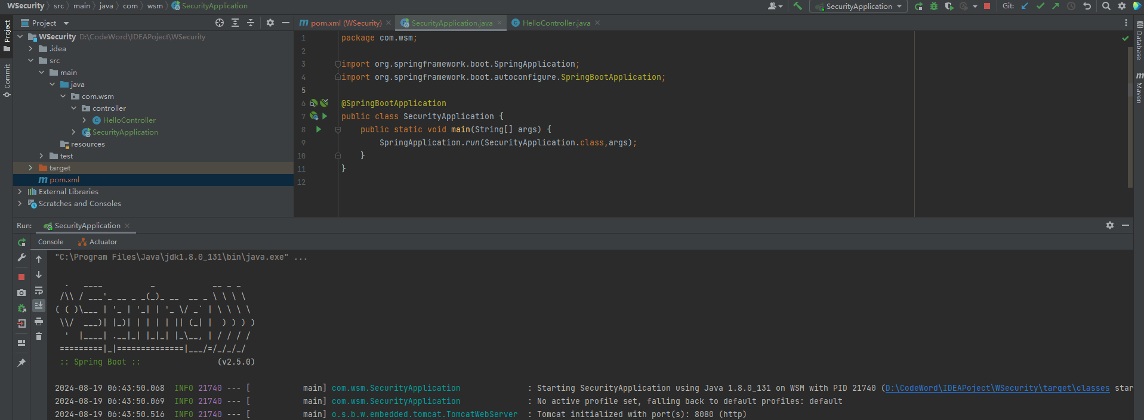
Task: Click the editor vertical scrollbar
Action: pyautogui.click(x=1130, y=119)
